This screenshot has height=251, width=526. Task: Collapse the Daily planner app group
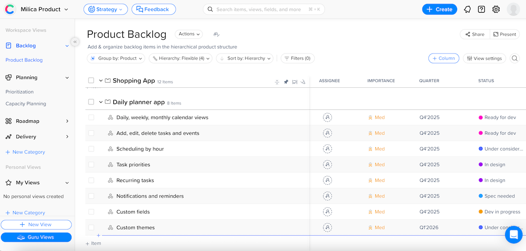point(101,102)
